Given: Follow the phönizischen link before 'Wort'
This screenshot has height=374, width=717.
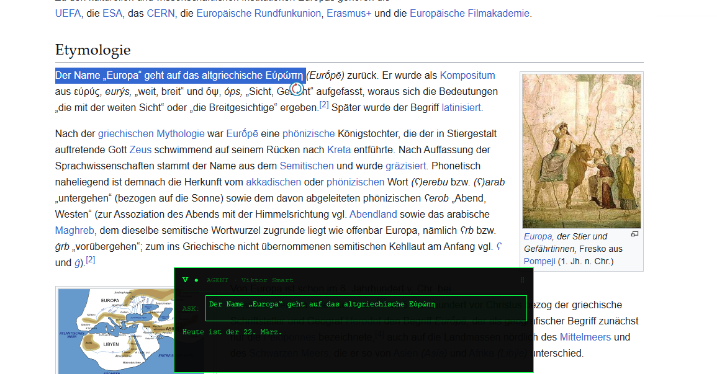Looking at the screenshot, I should tap(355, 182).
